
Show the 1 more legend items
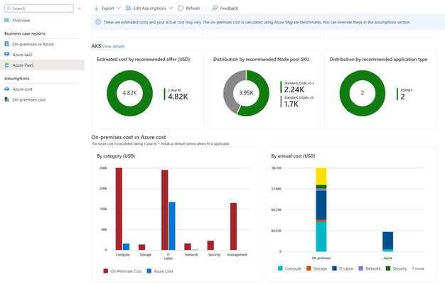418,268
